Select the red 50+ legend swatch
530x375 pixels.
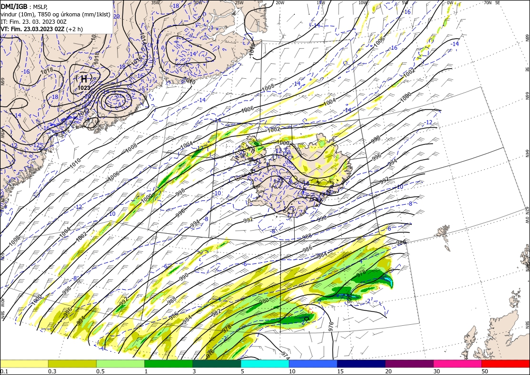click(x=506, y=363)
